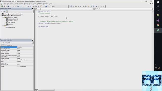Open the Object Browser toolbar icon
162x91 pixels.
pos(41,6)
